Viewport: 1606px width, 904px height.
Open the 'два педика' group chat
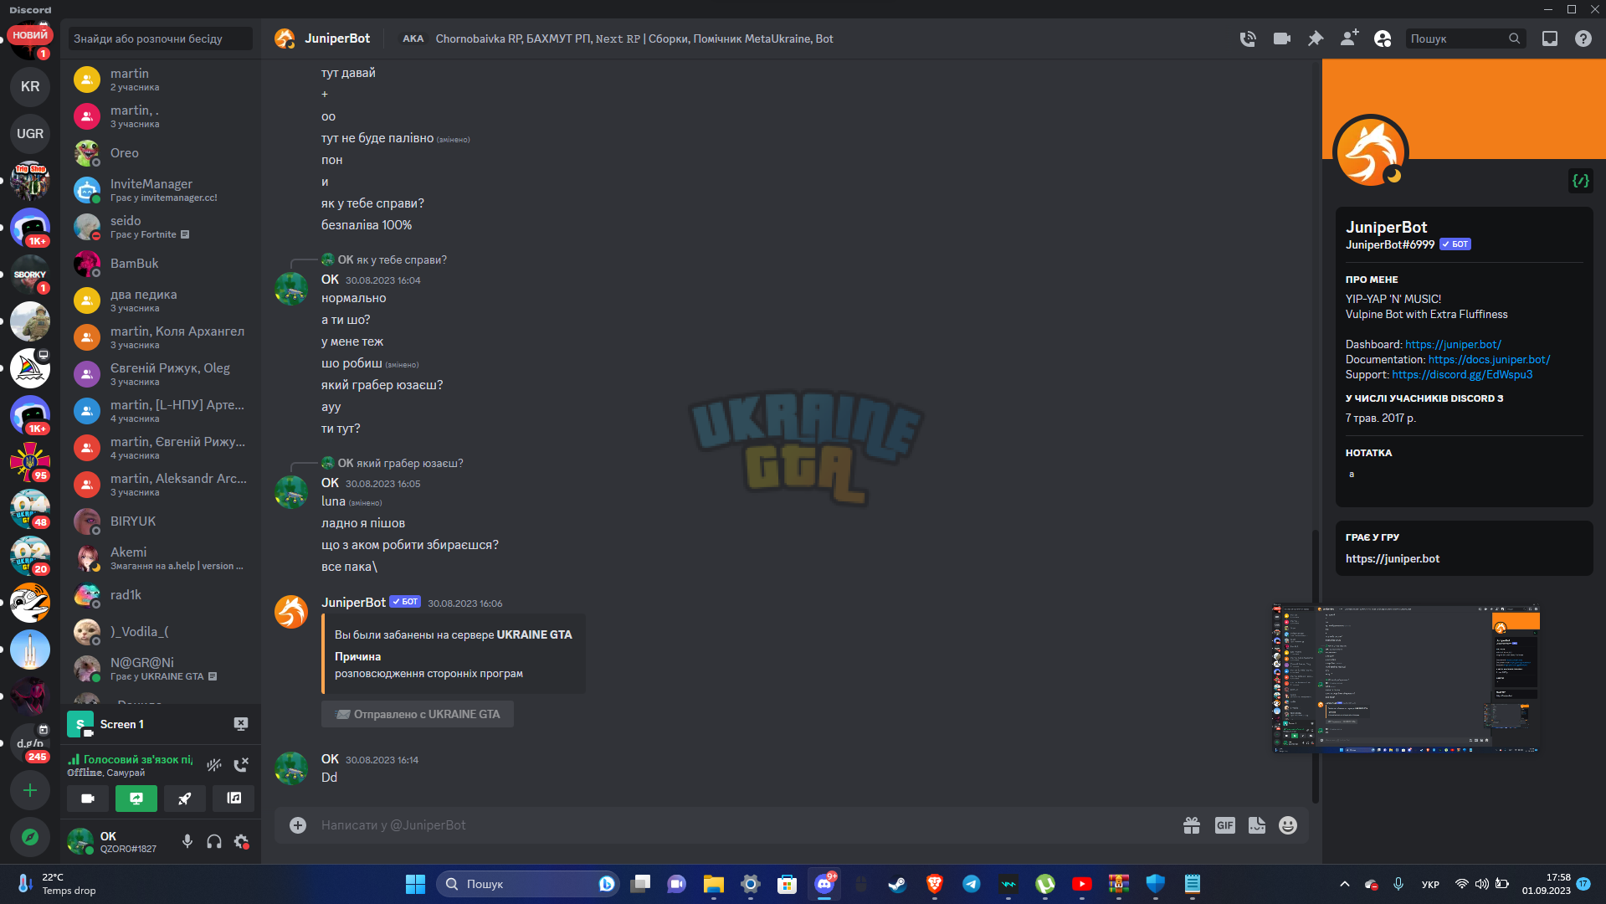[160, 300]
